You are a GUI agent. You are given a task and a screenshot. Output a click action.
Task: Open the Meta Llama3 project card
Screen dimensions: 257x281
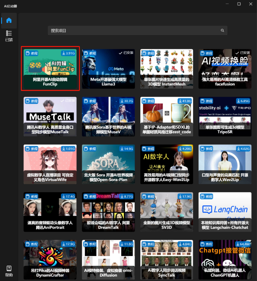click(x=108, y=69)
